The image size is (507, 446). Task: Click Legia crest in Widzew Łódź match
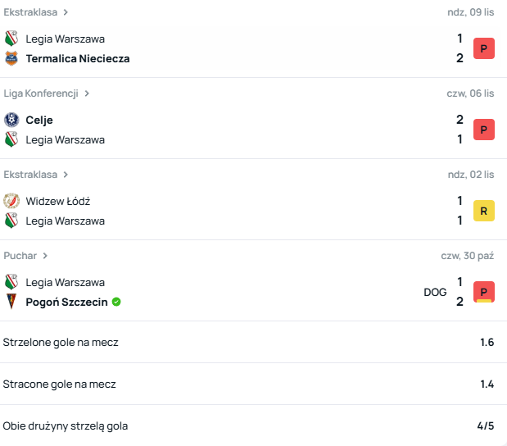tap(11, 221)
